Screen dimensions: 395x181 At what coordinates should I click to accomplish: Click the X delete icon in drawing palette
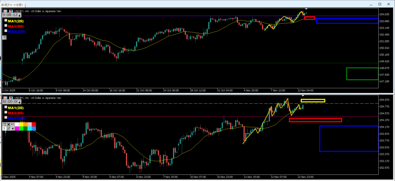8,124
